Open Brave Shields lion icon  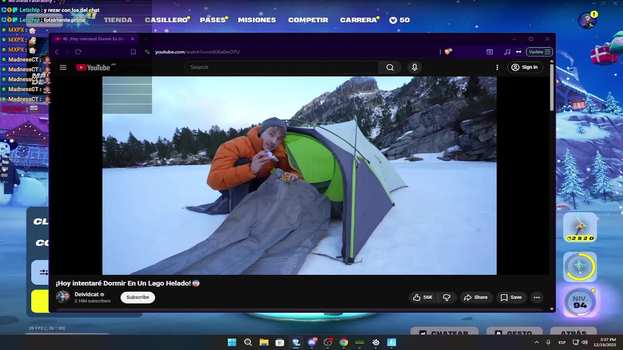(x=448, y=52)
